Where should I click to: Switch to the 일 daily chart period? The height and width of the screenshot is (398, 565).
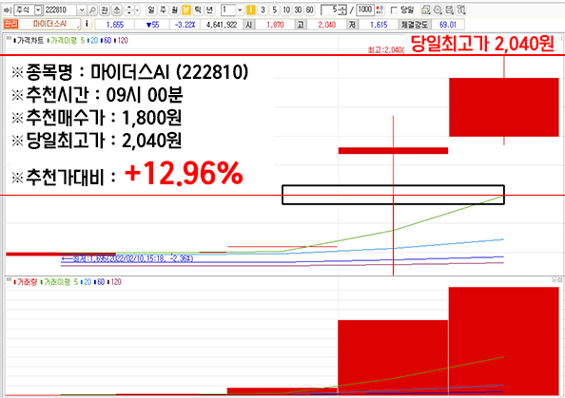(151, 10)
